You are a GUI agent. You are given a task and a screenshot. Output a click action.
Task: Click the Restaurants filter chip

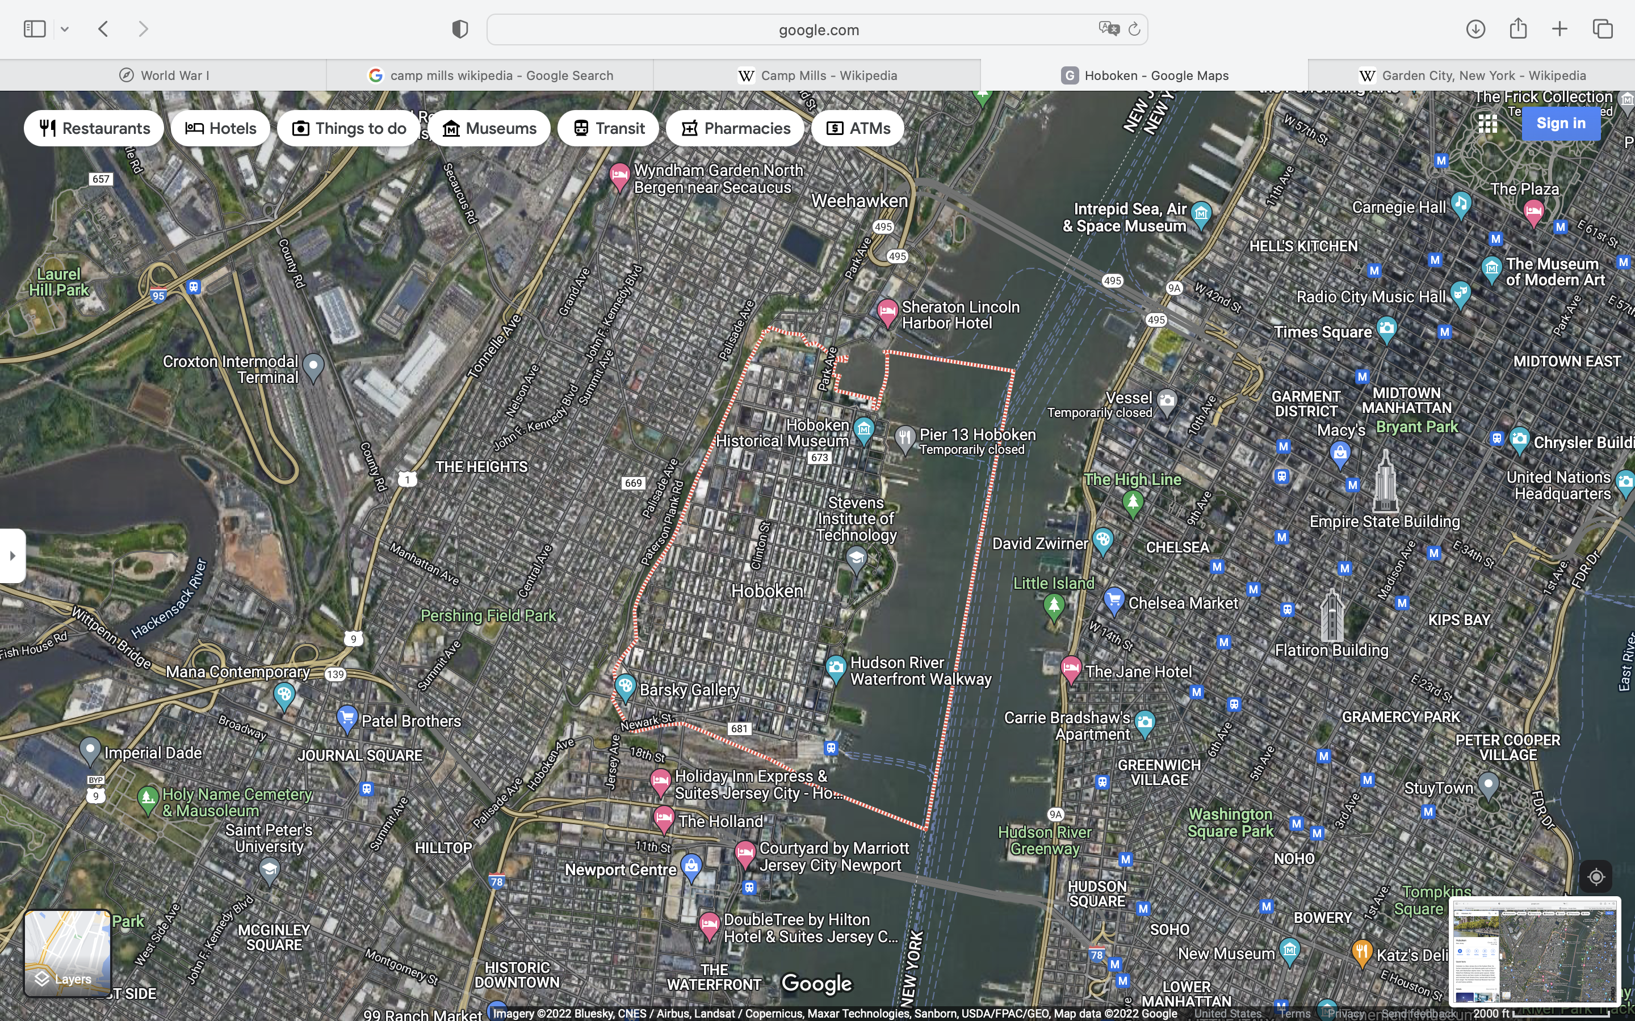coord(94,128)
